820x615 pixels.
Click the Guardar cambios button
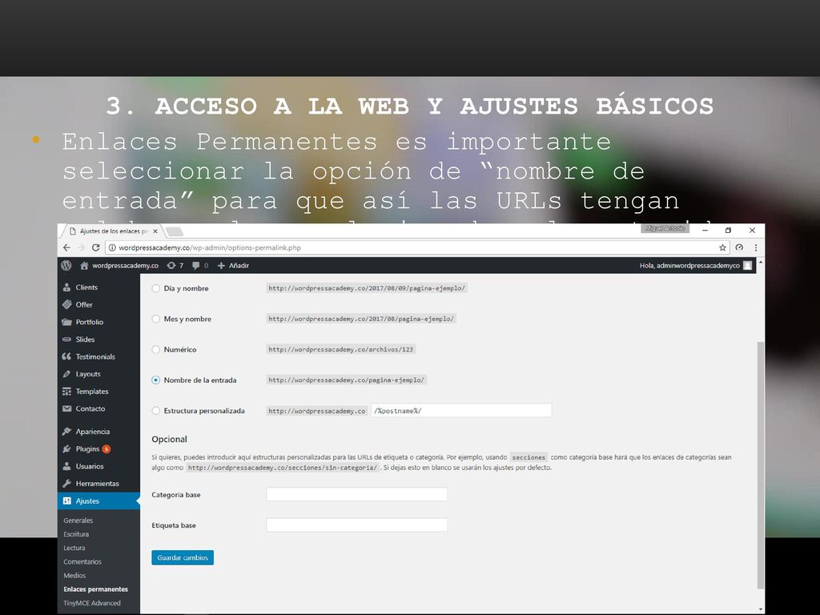(x=183, y=557)
